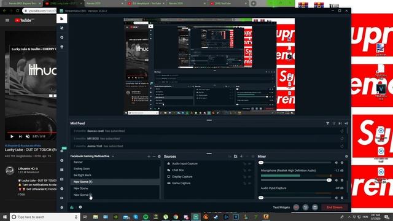The height and width of the screenshot is (221, 393).
Task: Expand the Facebook Gaming Radioactive scene collection dropdown
Action: [113, 157]
